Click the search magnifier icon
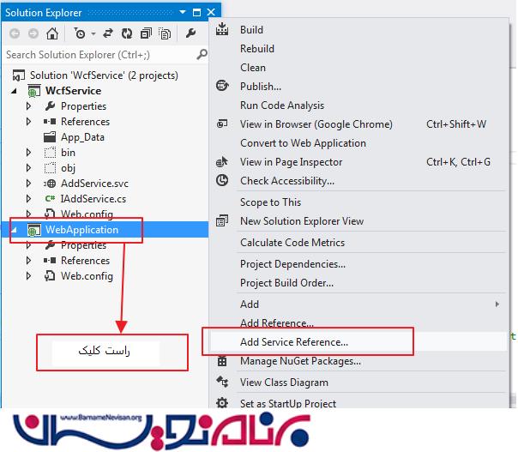This screenshot has width=518, height=452. click(202, 54)
